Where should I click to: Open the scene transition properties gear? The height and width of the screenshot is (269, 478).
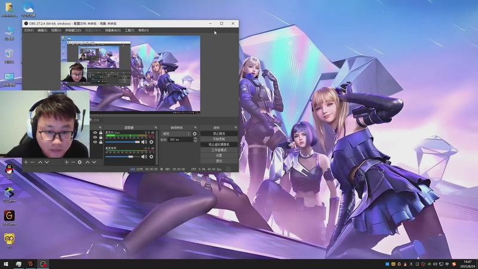pyautogui.click(x=195, y=133)
